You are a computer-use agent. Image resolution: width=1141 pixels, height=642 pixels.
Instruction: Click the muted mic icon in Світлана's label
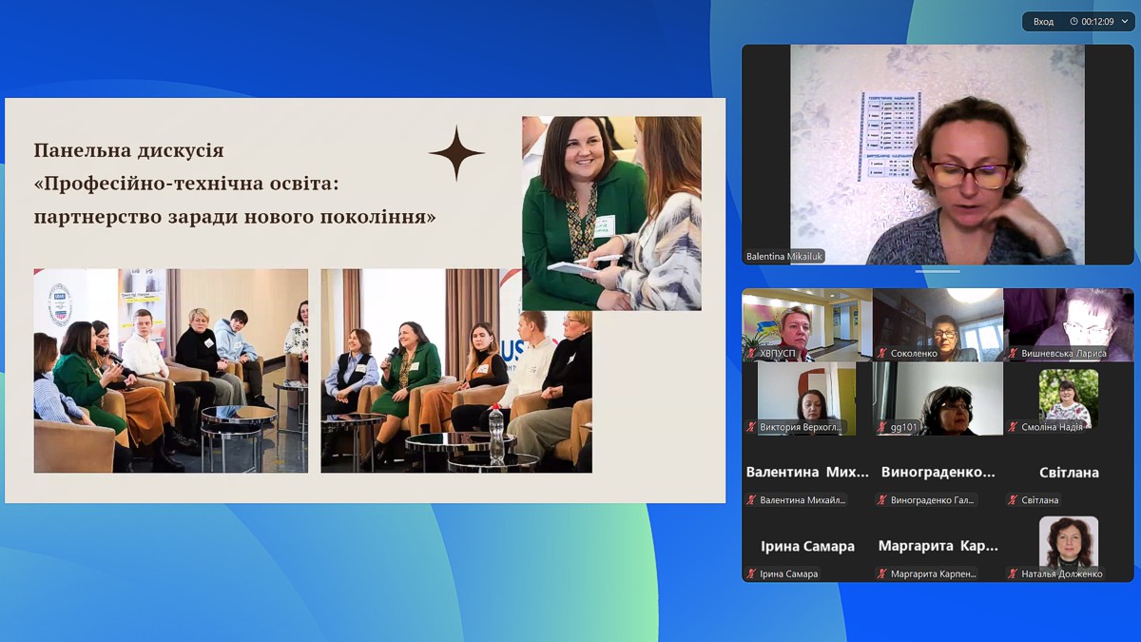click(x=1014, y=500)
